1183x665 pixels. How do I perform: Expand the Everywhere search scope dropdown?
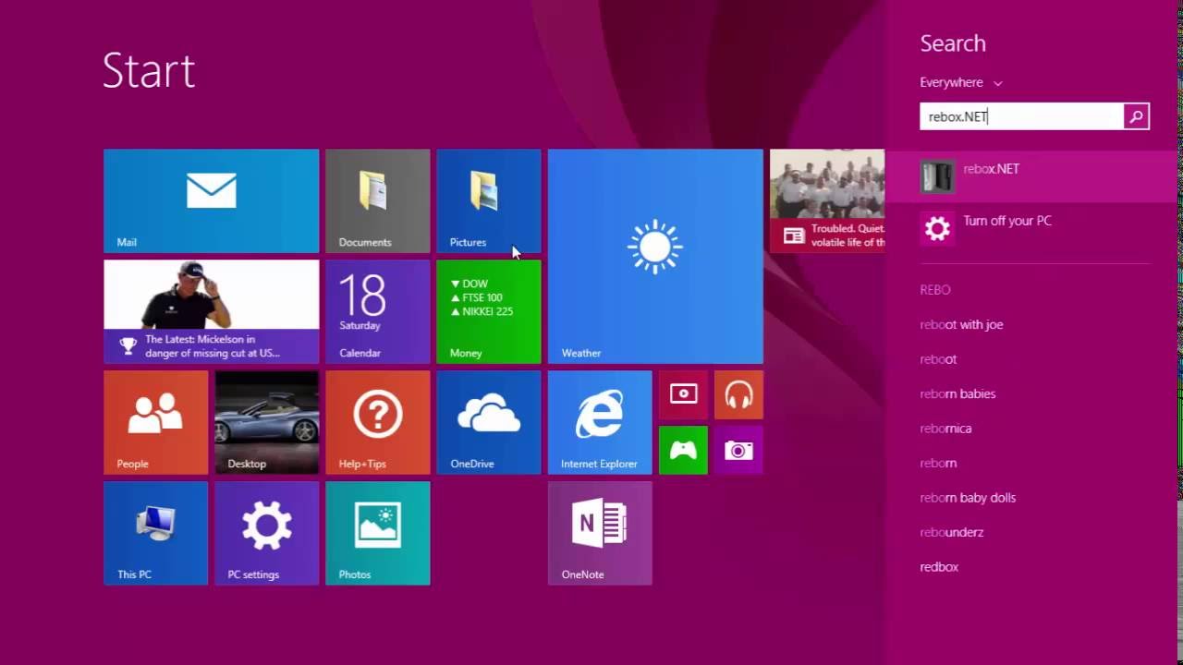tap(961, 82)
